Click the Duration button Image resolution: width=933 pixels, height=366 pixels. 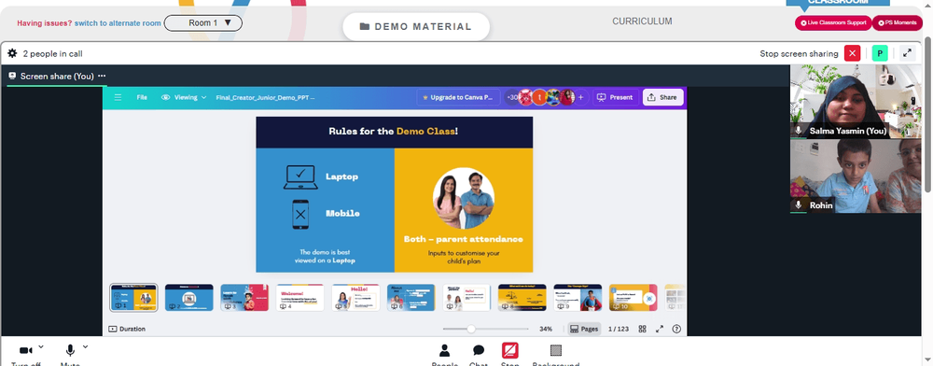tap(127, 329)
